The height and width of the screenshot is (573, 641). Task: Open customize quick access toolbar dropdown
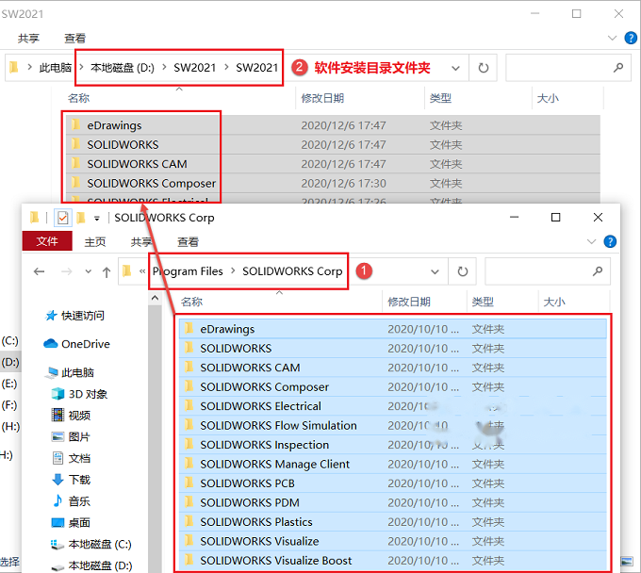coord(97,219)
